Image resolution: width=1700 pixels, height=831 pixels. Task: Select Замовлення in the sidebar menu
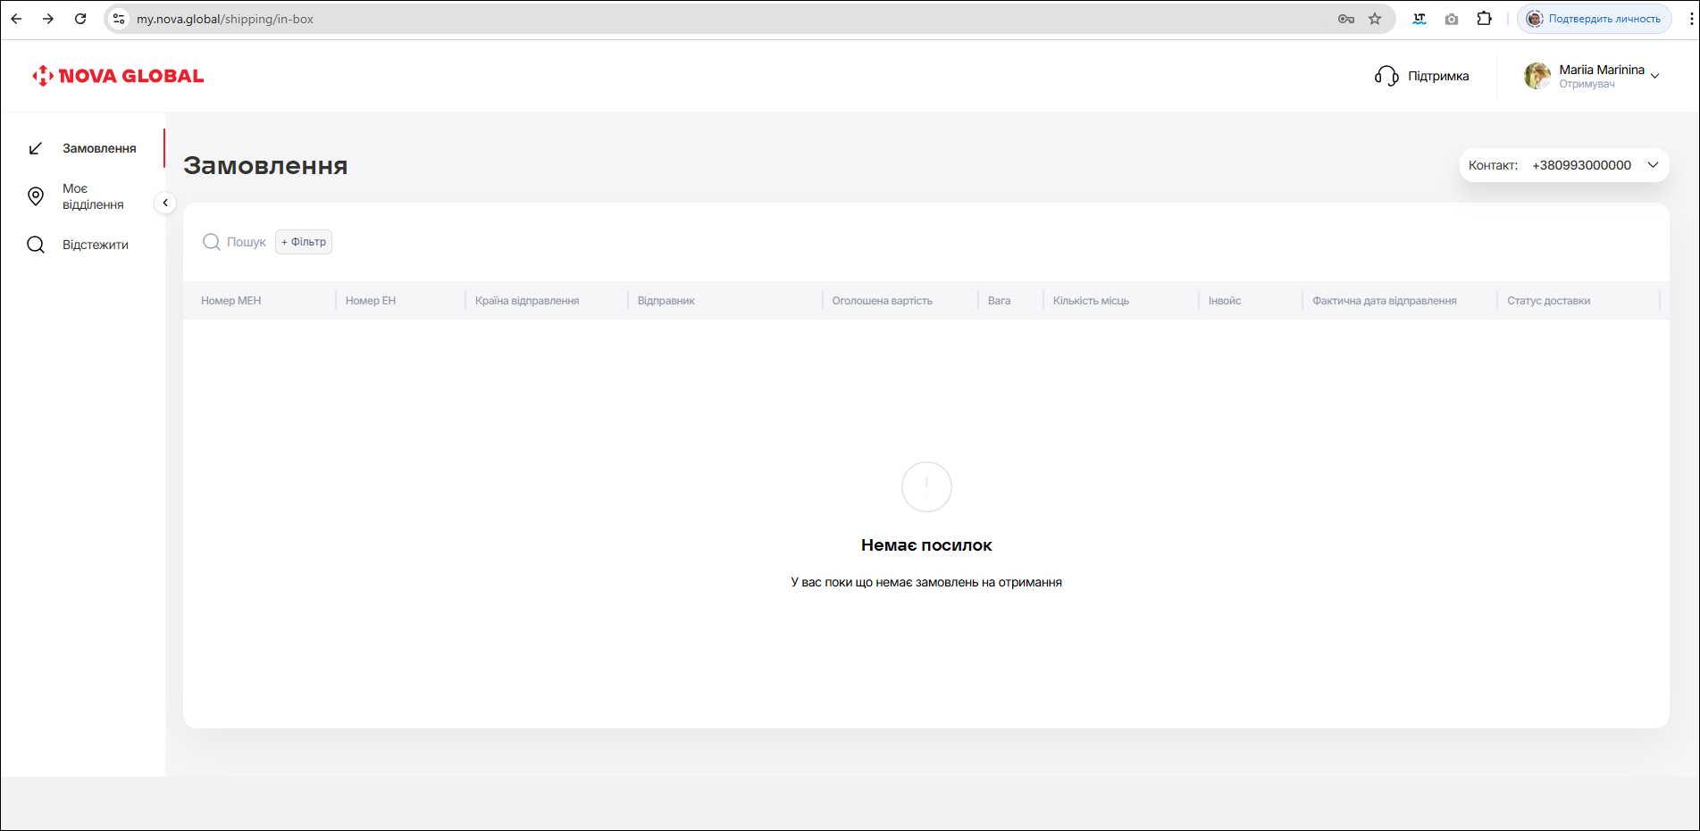99,148
